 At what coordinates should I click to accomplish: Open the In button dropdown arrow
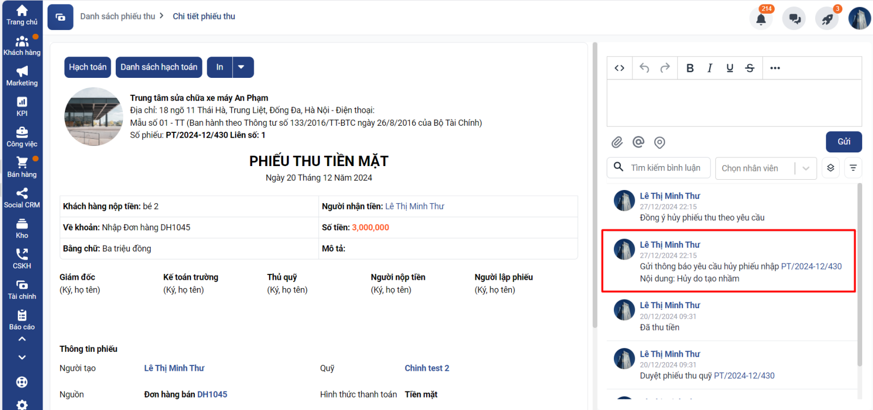pos(241,67)
